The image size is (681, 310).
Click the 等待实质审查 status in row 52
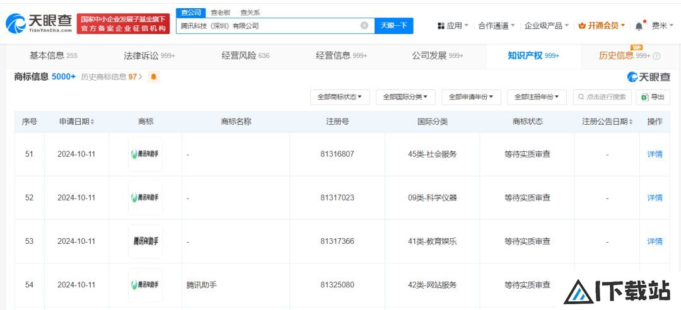(527, 198)
